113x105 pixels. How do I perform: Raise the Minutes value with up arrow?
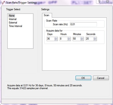click(82, 38)
